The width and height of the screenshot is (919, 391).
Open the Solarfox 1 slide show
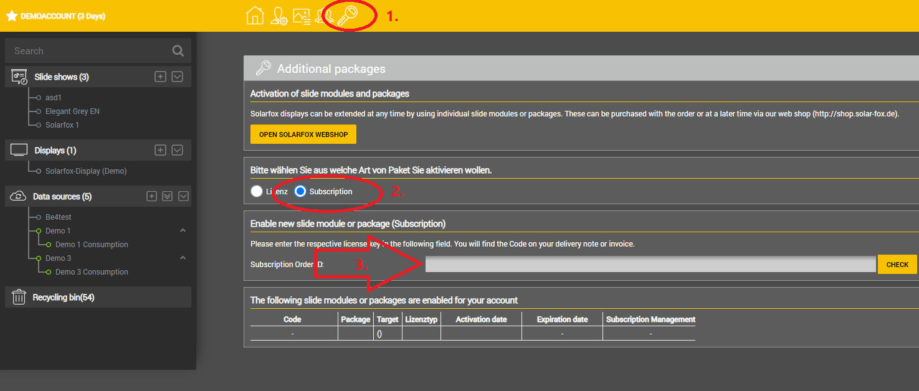point(62,125)
